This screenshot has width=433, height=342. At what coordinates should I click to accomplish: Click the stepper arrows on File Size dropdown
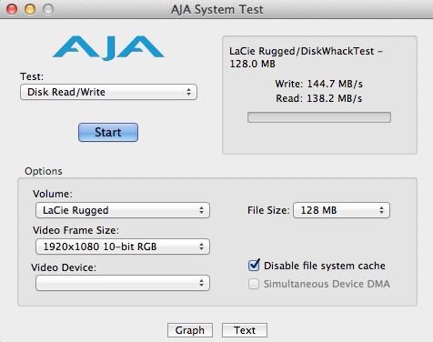click(x=381, y=210)
